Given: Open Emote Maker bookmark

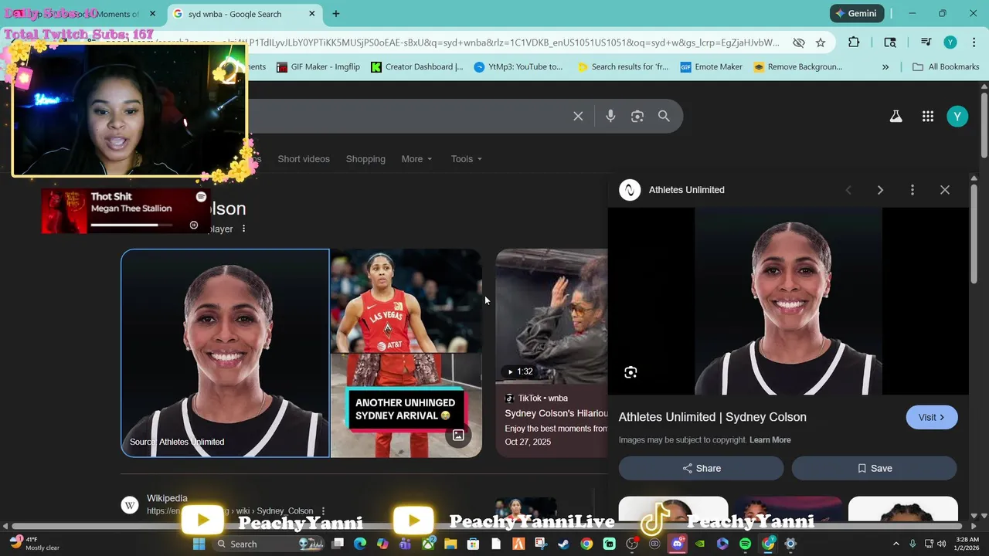Looking at the screenshot, I should (711, 67).
